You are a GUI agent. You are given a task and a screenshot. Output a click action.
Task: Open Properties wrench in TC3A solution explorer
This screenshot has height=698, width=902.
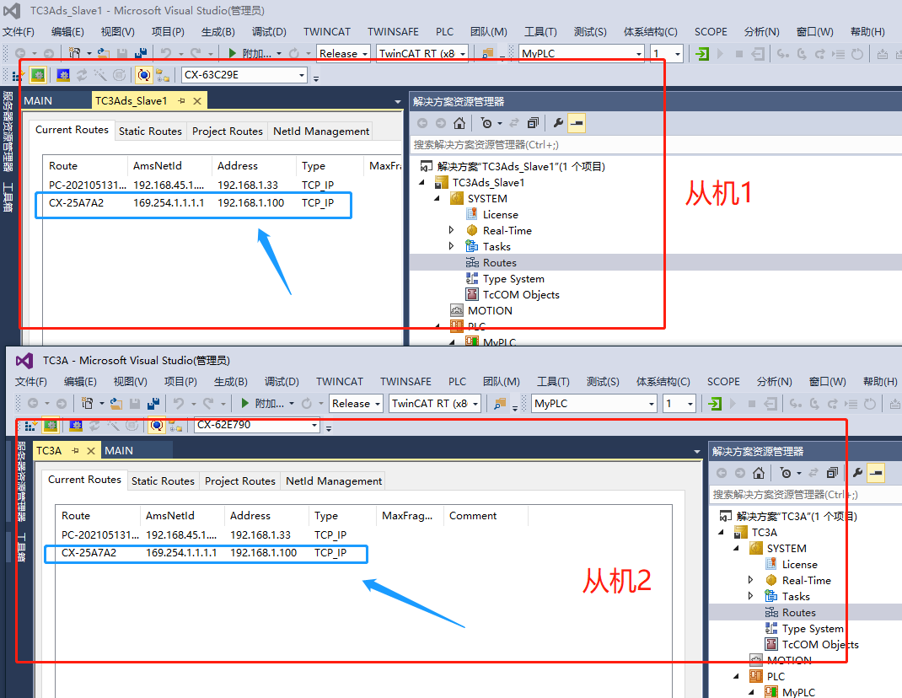857,473
